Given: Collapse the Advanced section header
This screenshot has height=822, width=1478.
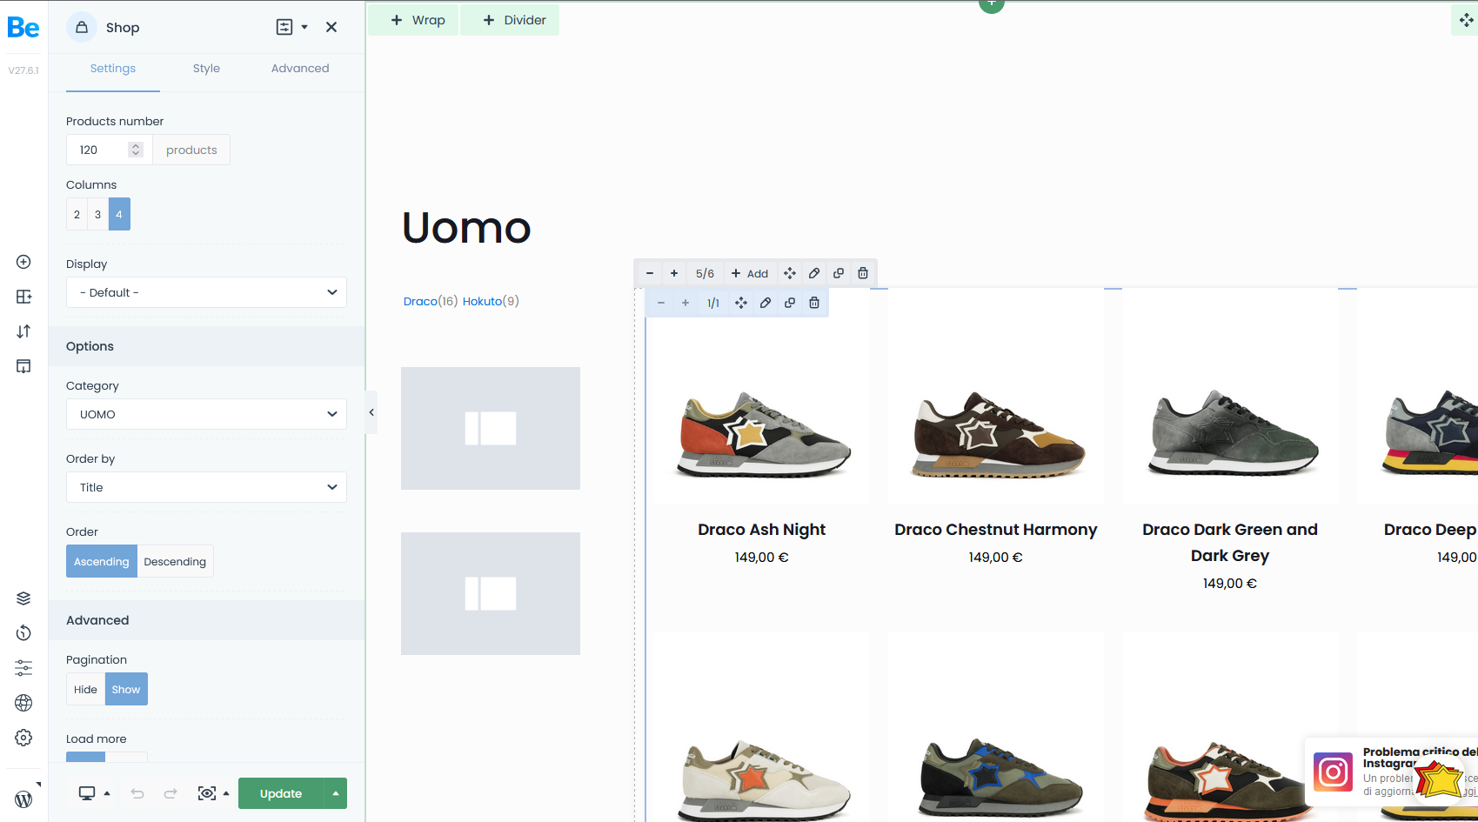Looking at the screenshot, I should pyautogui.click(x=206, y=620).
